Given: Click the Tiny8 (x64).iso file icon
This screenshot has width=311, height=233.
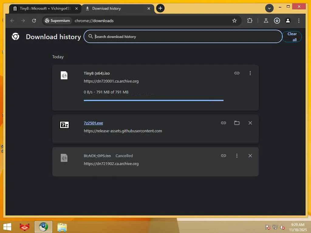Looking at the screenshot, I should tap(64, 75).
